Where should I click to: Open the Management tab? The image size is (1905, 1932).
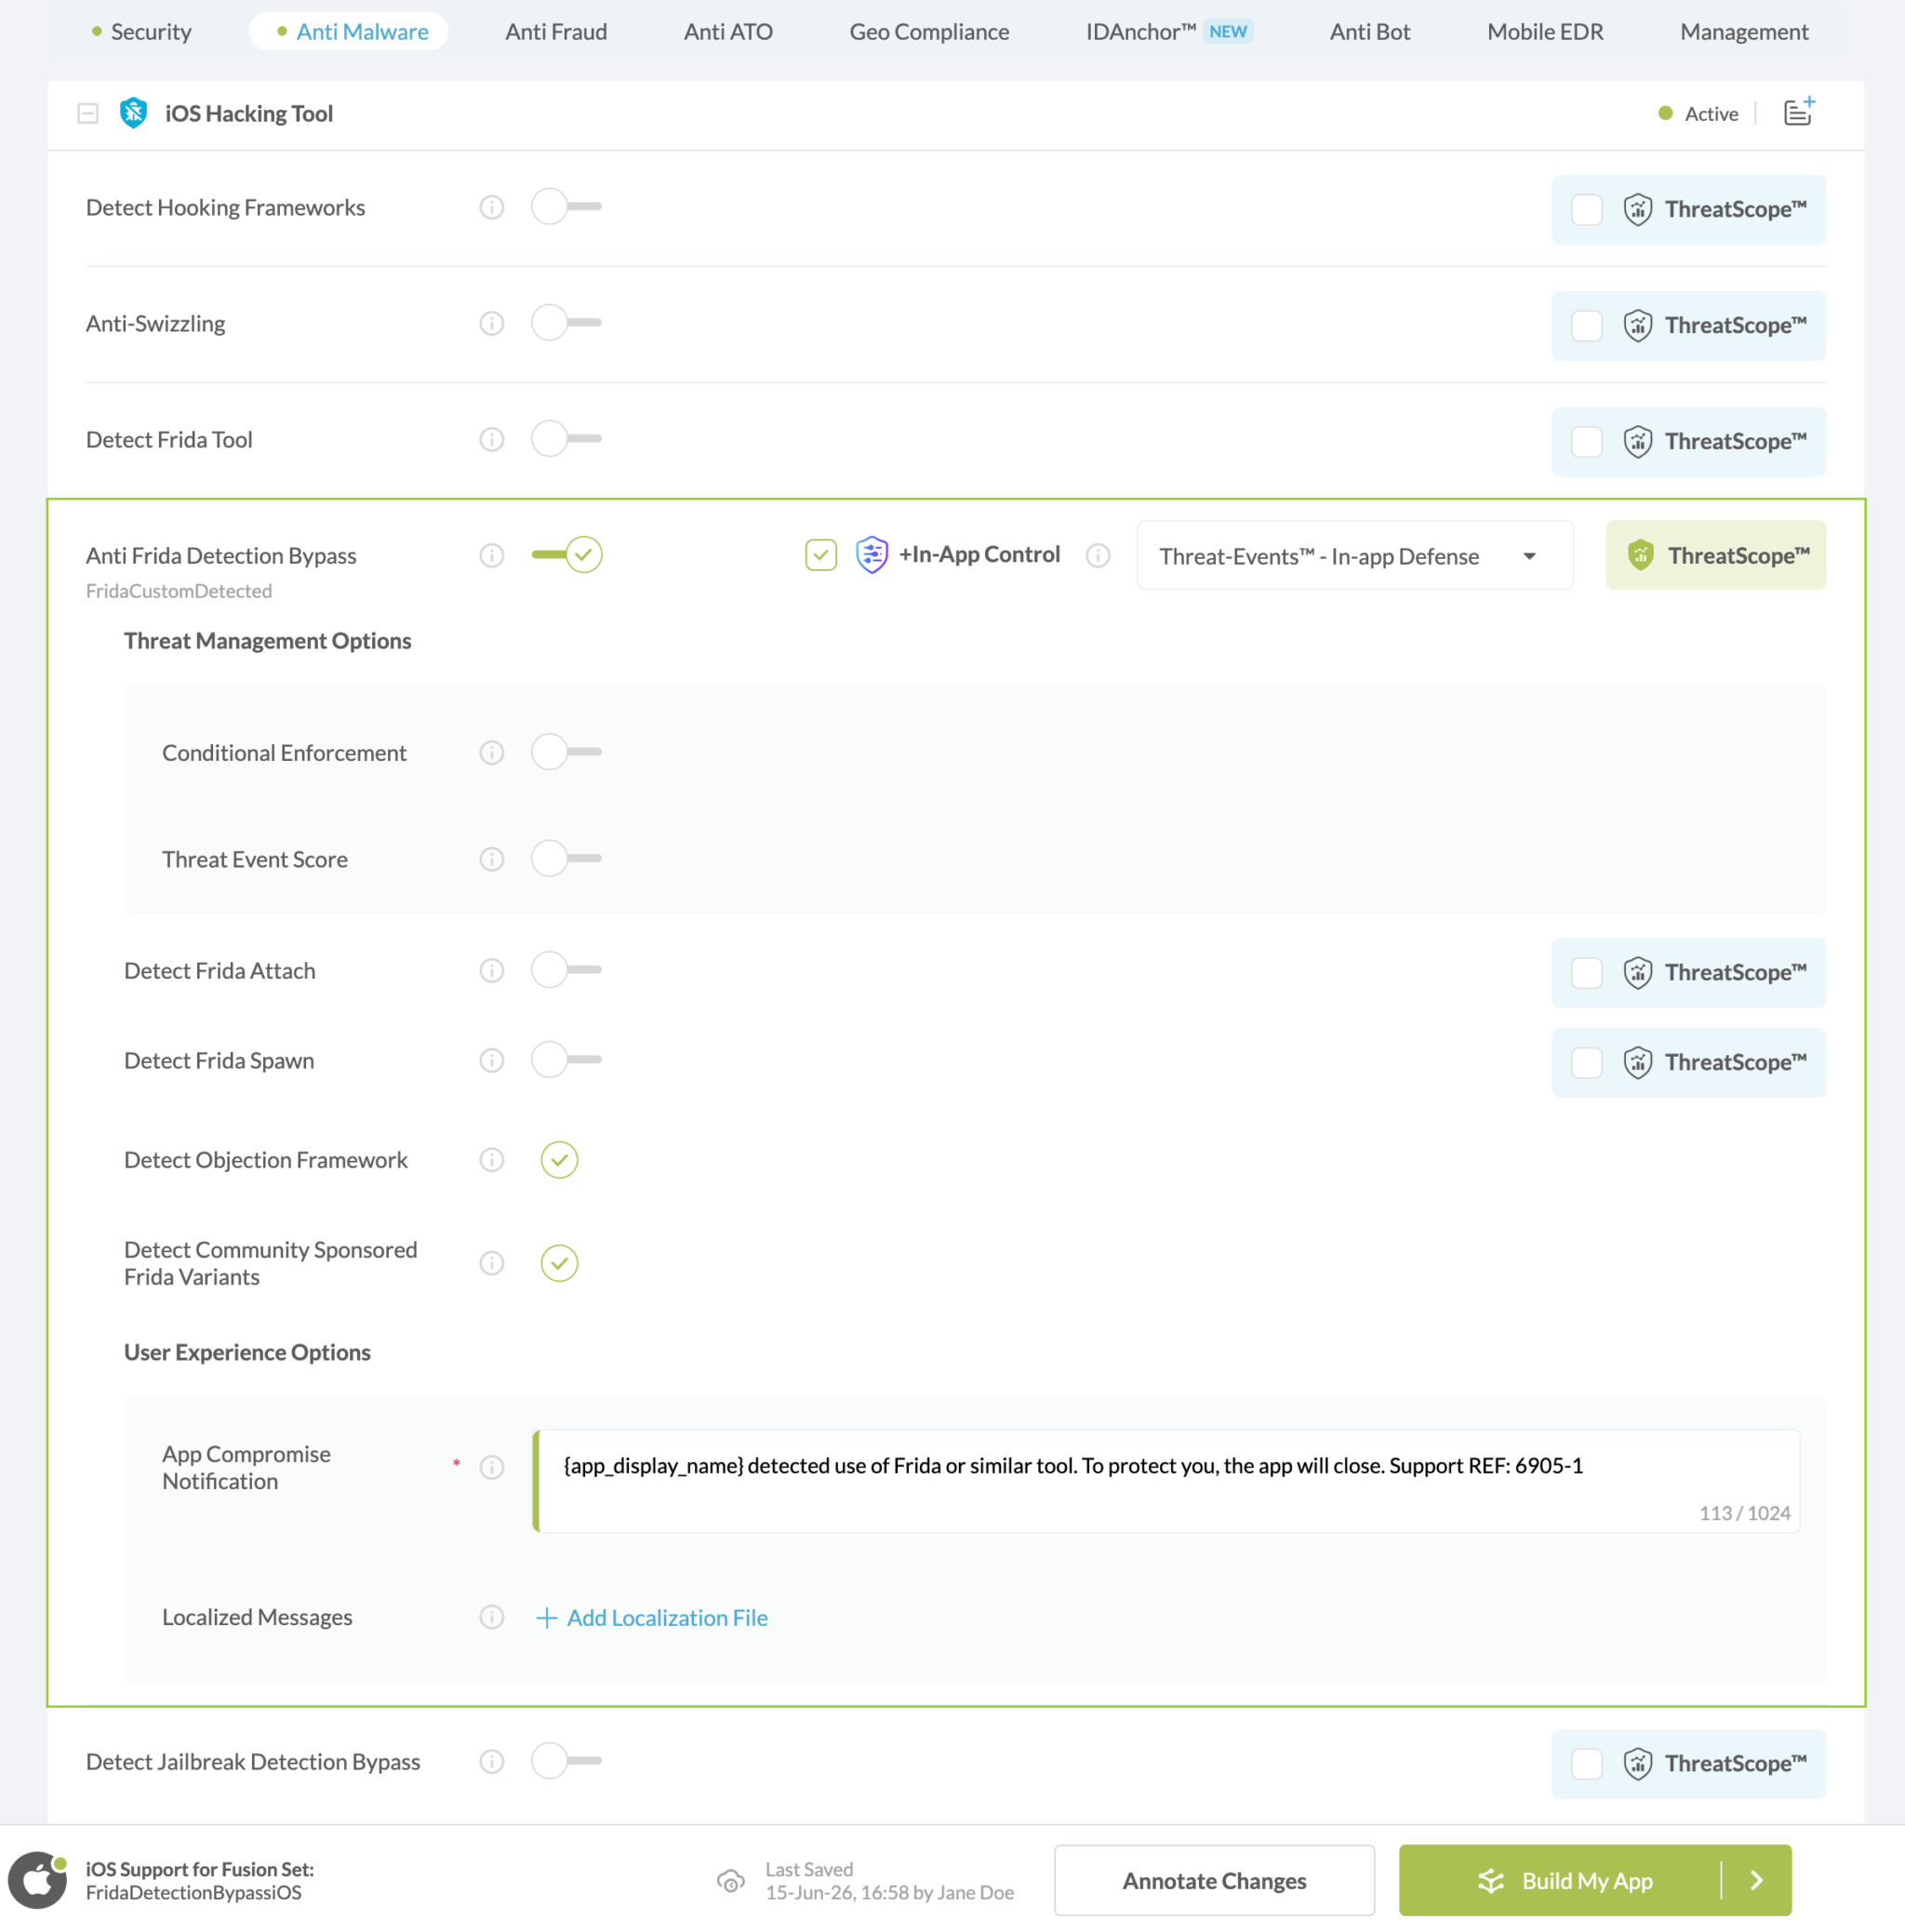[1744, 32]
